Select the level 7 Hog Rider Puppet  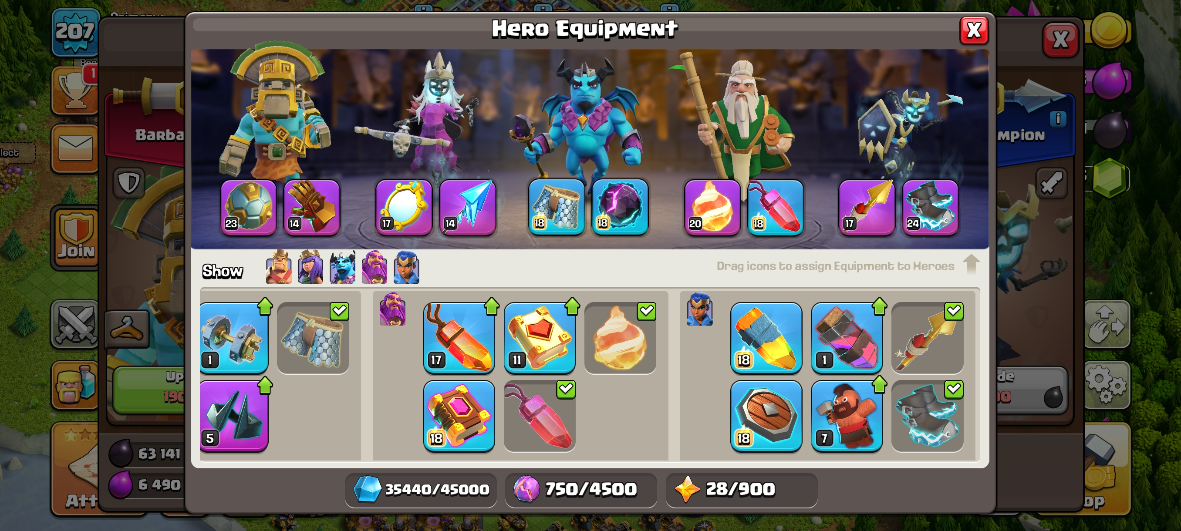point(846,416)
